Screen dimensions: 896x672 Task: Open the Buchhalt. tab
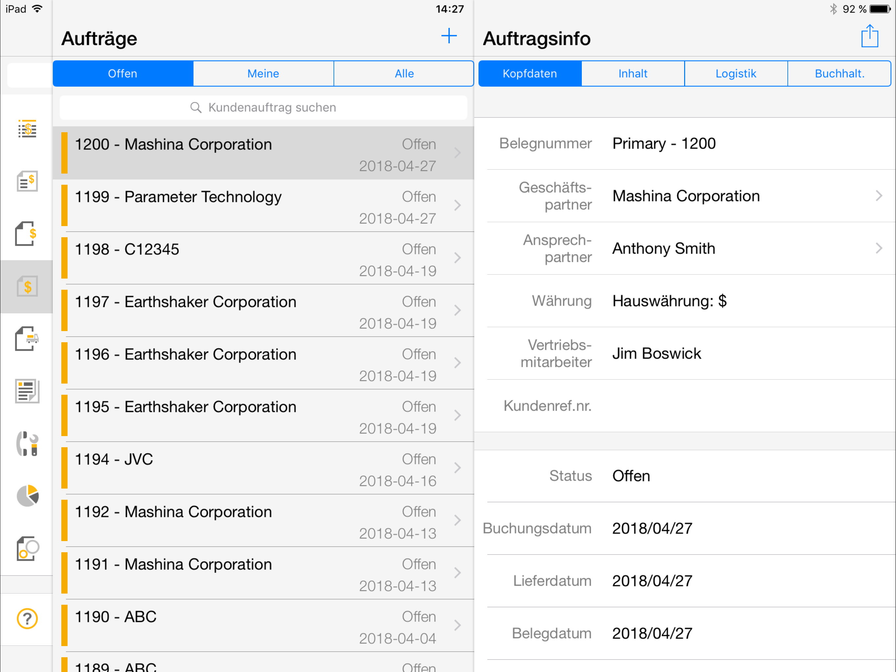coord(839,73)
